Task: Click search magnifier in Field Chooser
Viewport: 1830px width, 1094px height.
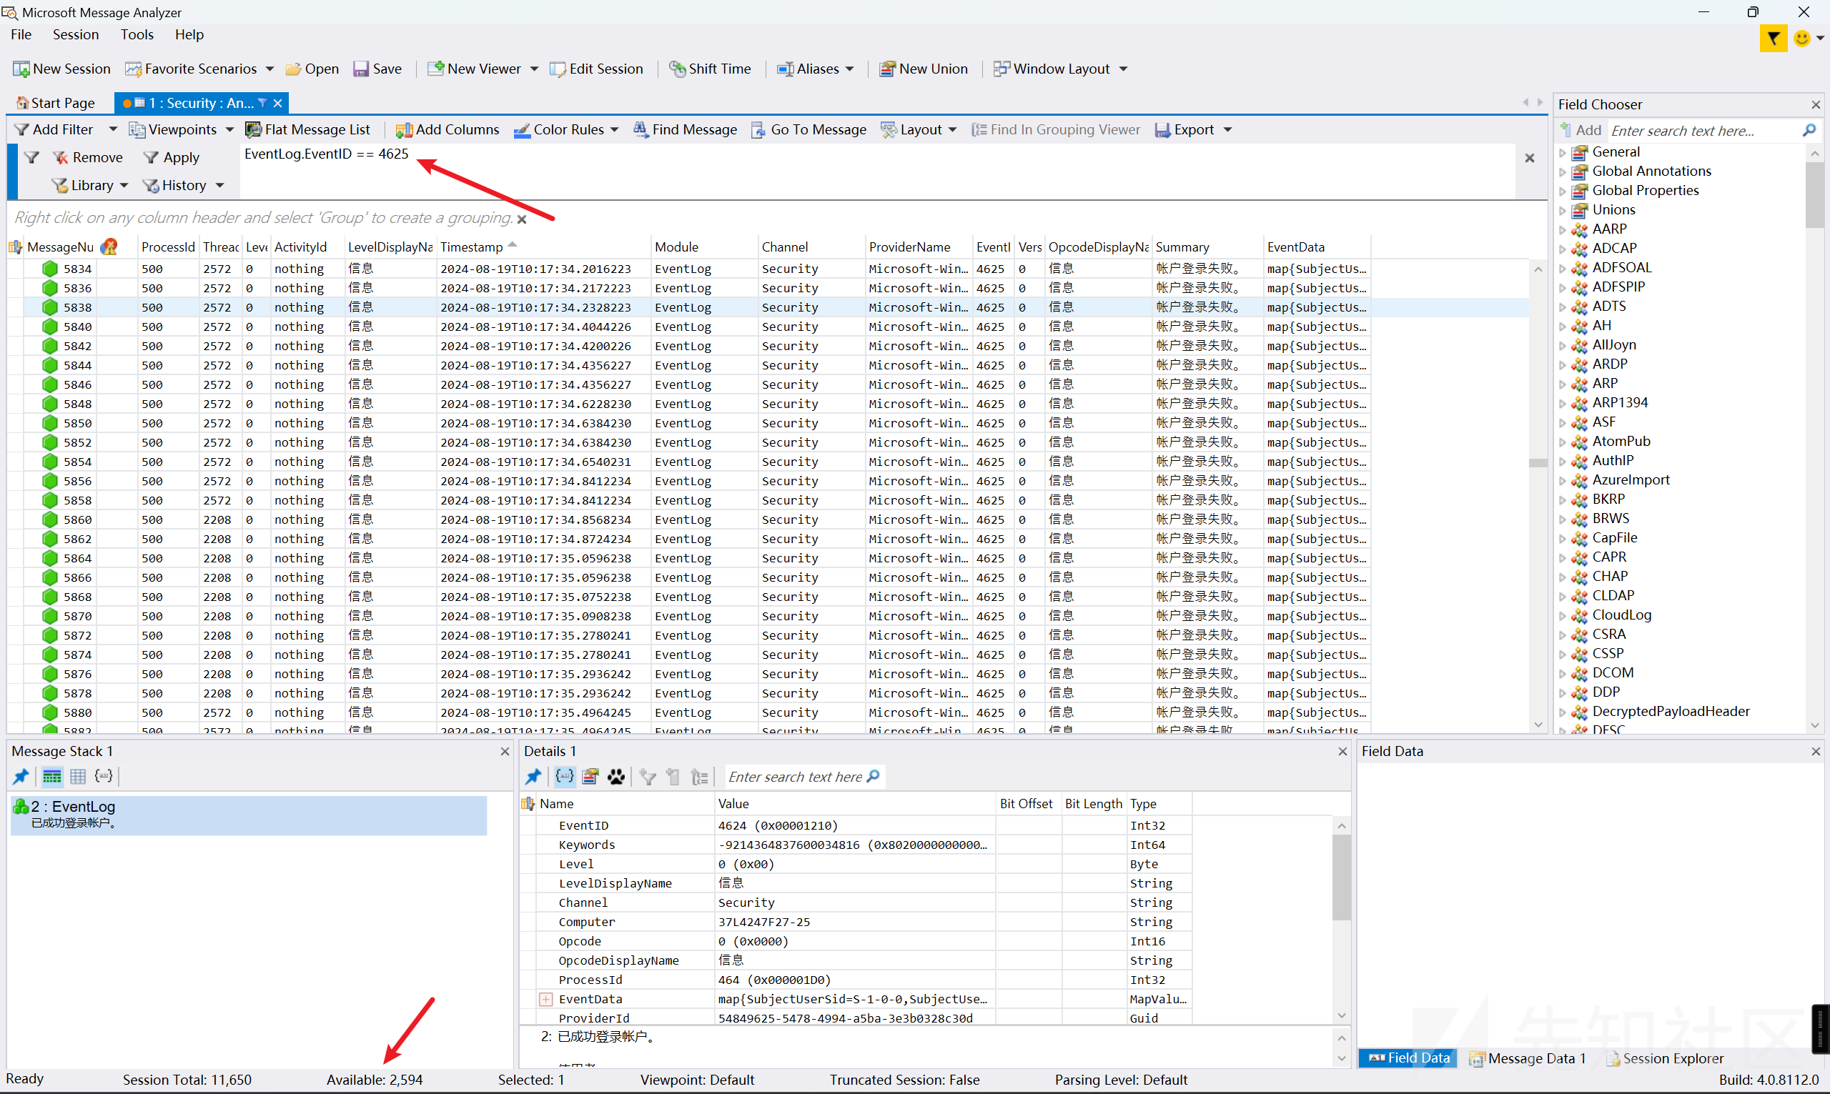Action: coord(1809,131)
